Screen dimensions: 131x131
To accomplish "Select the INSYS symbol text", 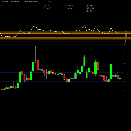I will pos(50,2).
